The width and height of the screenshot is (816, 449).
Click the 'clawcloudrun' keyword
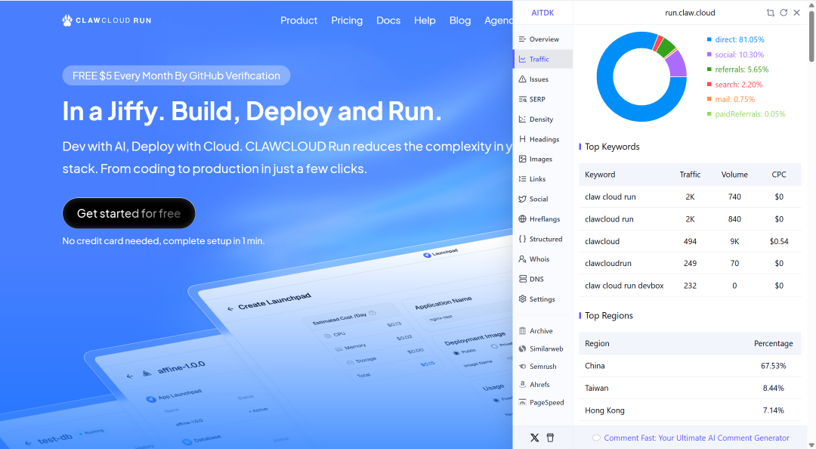point(607,264)
